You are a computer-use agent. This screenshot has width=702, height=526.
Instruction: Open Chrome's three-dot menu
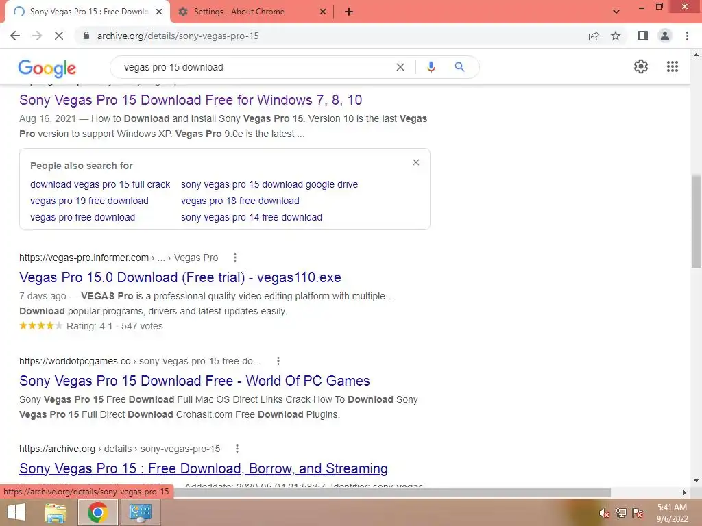coord(687,36)
